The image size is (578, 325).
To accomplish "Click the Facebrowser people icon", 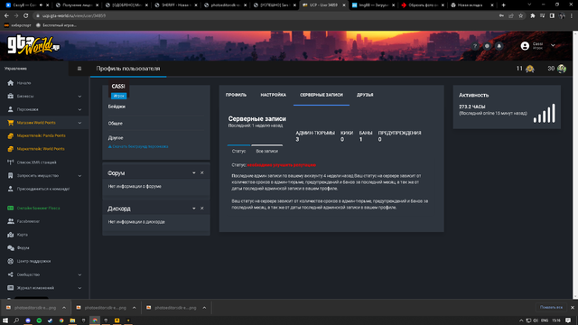I will tap(10, 221).
